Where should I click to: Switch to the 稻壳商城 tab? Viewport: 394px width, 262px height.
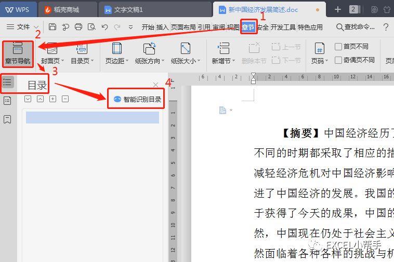click(68, 9)
